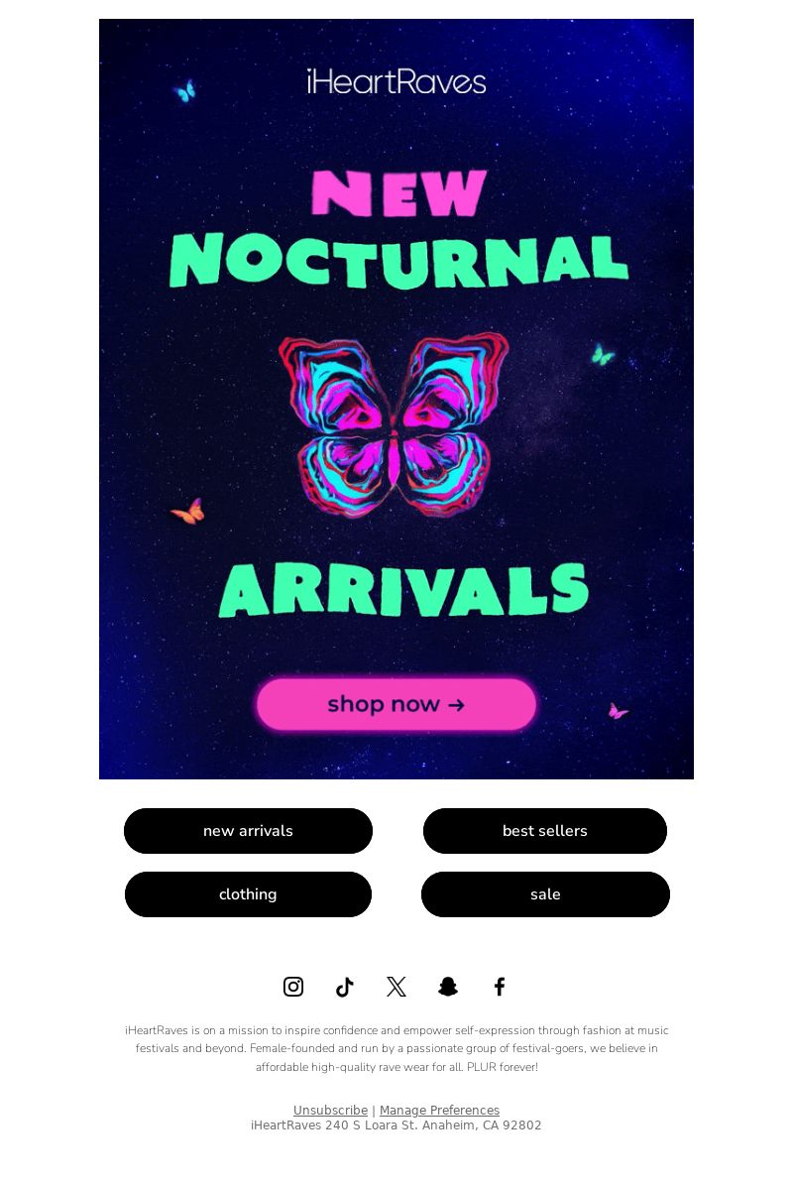Open the 'new arrivals' category
Viewport: 793px width, 1183px height.
[248, 831]
